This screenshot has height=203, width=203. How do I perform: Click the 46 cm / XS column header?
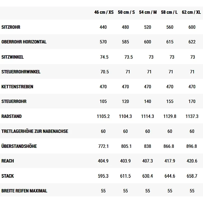pos(104,12)
